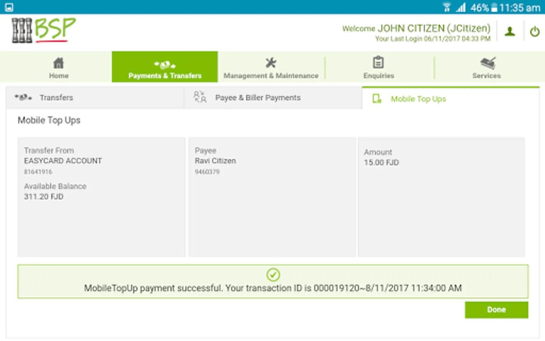Select the Payments & Transfers icon
Viewport: 545px width, 341px height.
click(165, 65)
